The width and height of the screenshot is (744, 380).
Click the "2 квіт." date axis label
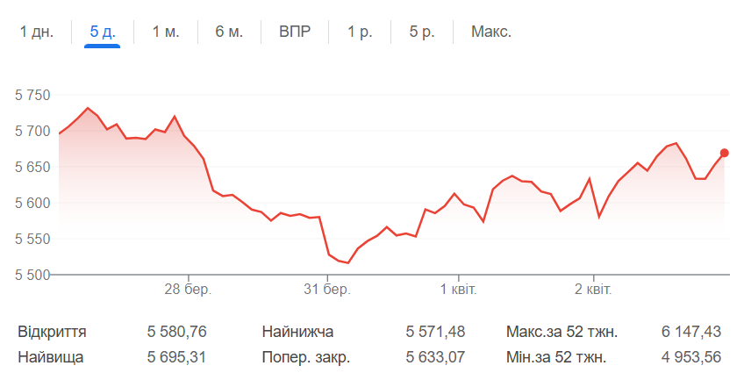594,289
